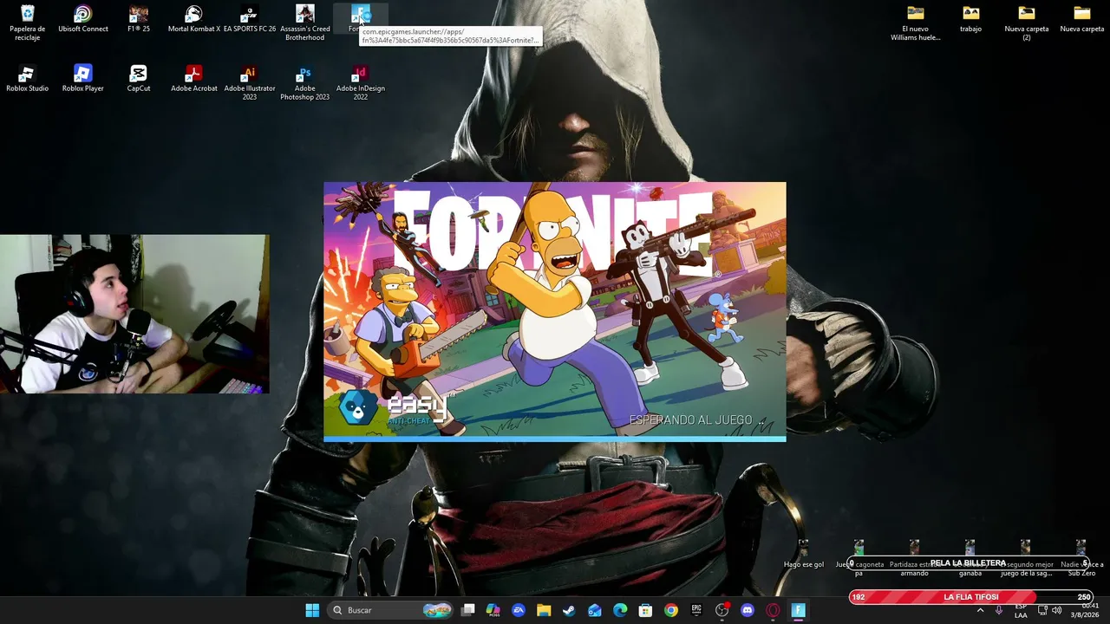Viewport: 1110px width, 624px height.
Task: Select the 'Nadie vence a Sub Zero' file
Action: 1081,558
